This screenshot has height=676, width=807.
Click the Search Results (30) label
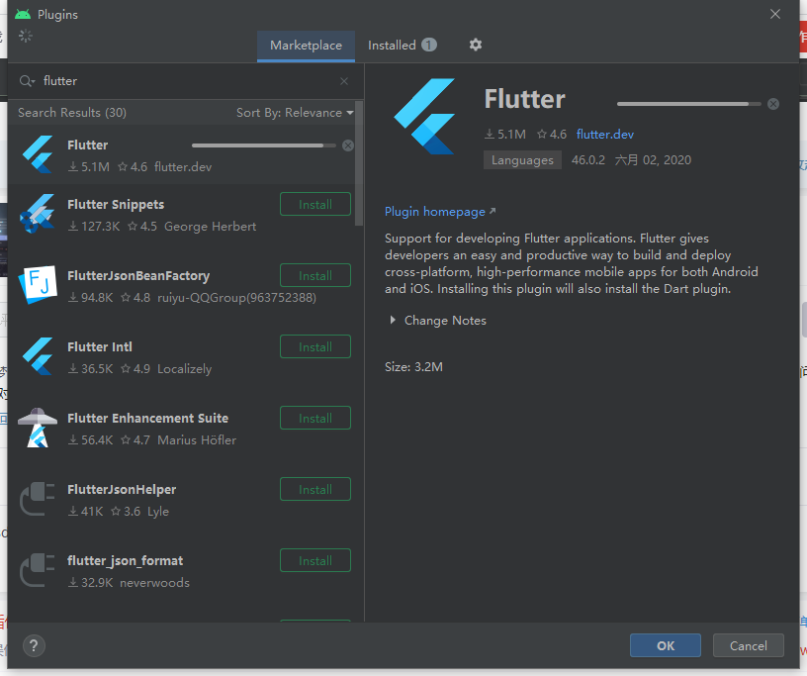72,112
